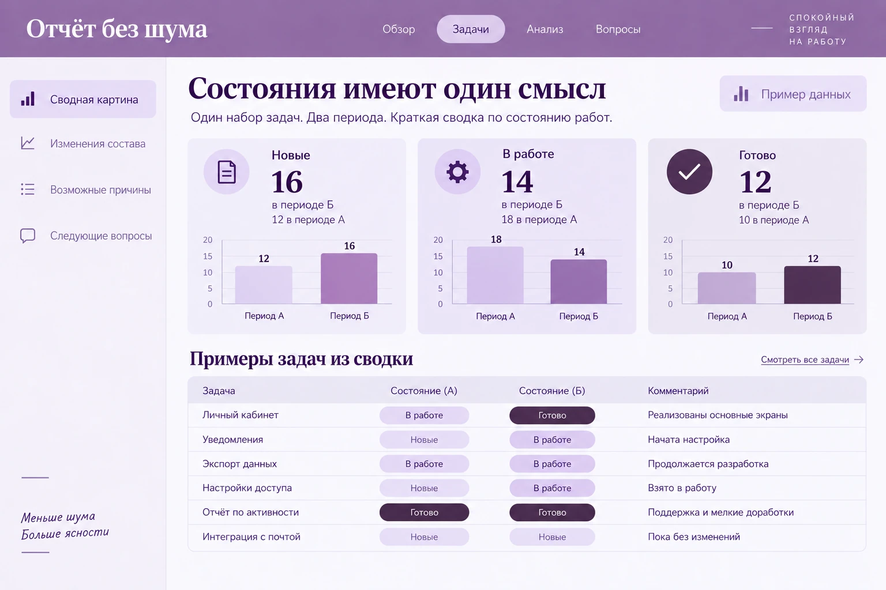This screenshot has width=886, height=590.
Task: Click the Уведомления task name
Action: [x=232, y=440]
